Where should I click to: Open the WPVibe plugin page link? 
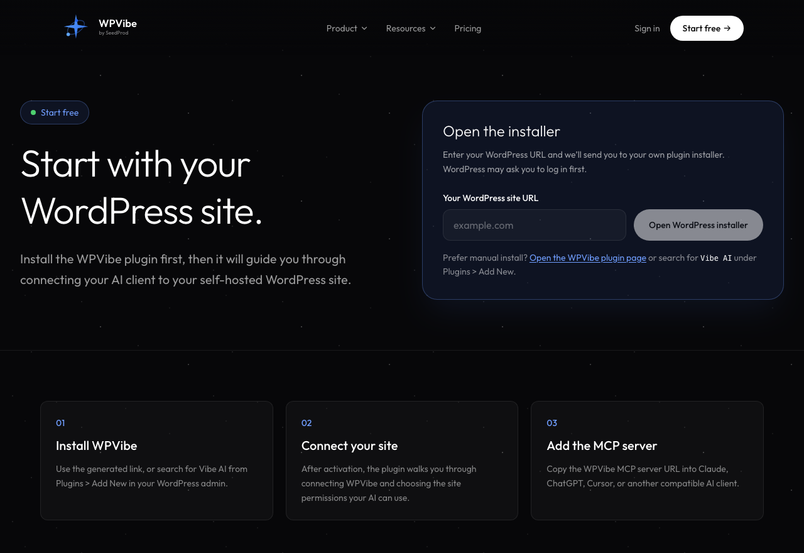[588, 258]
